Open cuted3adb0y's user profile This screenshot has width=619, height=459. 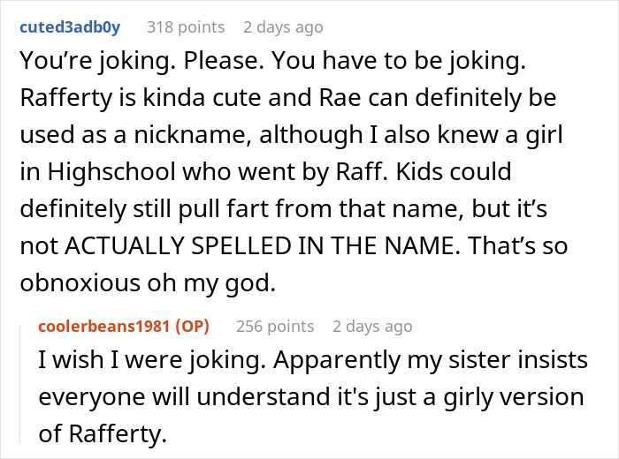click(x=70, y=27)
